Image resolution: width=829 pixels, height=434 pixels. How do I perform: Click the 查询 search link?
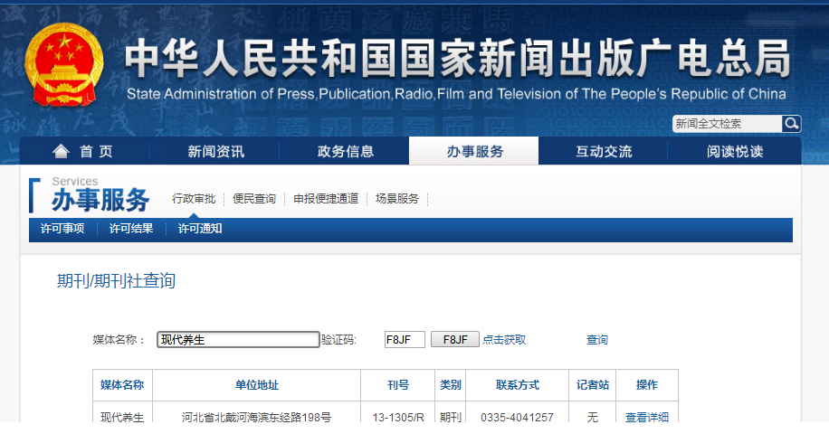click(597, 339)
